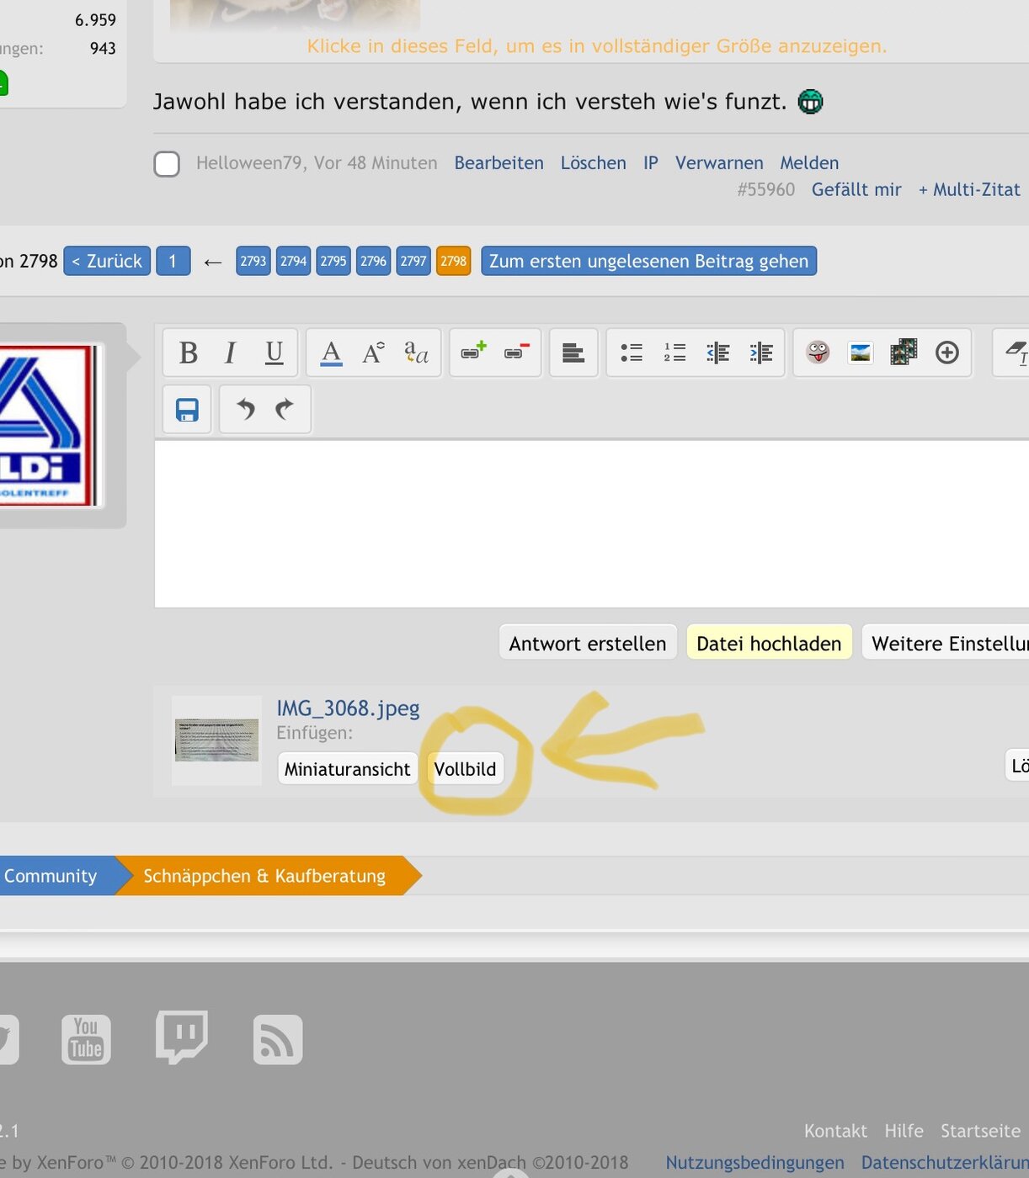Viewport: 1029px width, 1178px height.
Task: Redo the last editor action
Action: (285, 410)
